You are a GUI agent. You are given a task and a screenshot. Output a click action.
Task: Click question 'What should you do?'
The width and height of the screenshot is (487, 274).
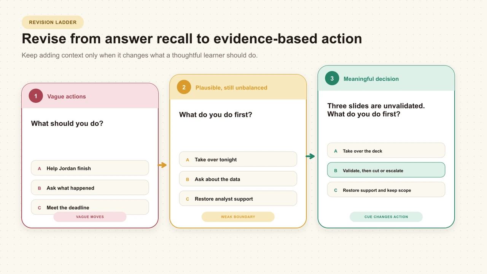tap(67, 123)
